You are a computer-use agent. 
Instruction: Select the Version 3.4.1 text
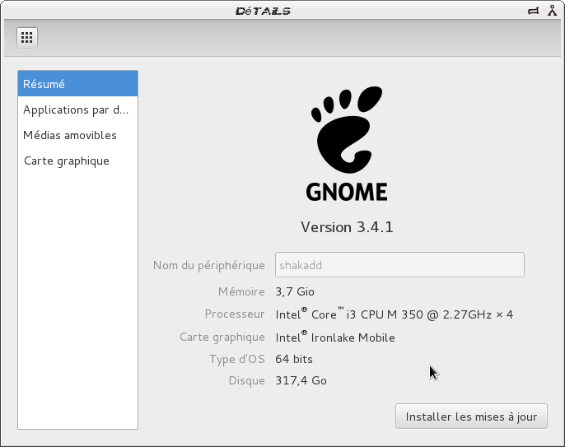pyautogui.click(x=347, y=227)
